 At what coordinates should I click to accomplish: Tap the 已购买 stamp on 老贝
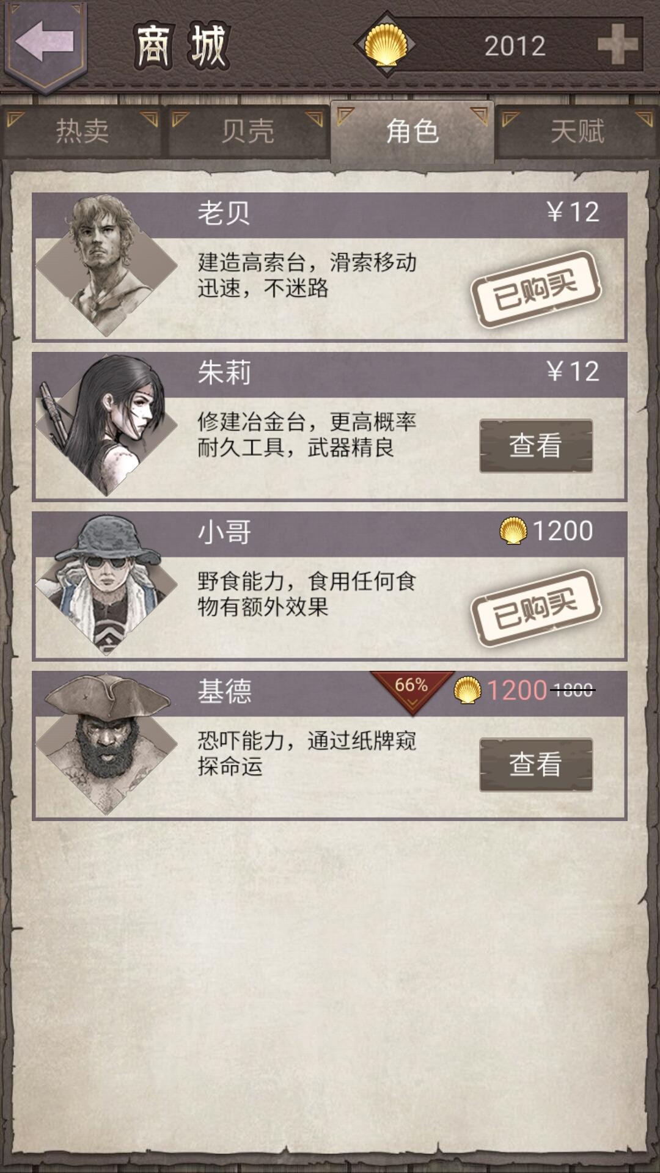point(536,290)
